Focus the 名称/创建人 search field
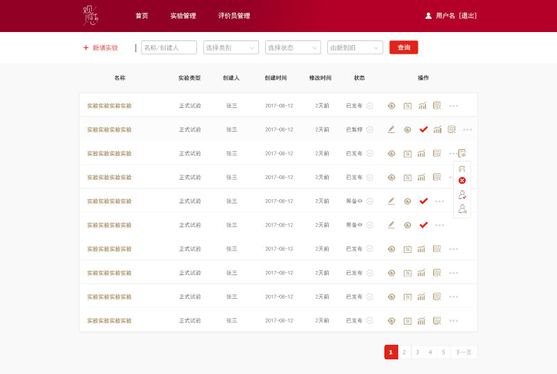The width and height of the screenshot is (557, 374). [168, 47]
